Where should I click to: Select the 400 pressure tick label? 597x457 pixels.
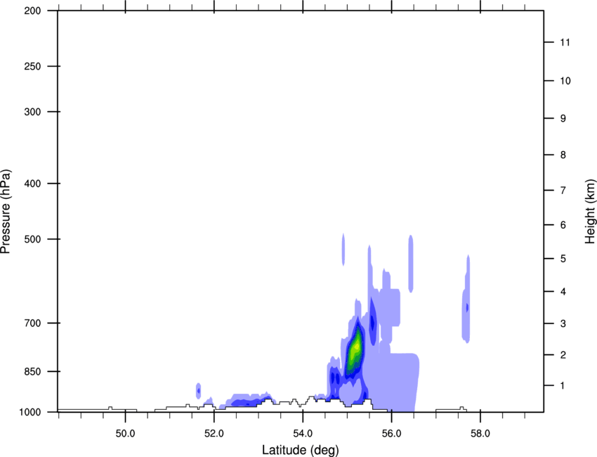32,184
